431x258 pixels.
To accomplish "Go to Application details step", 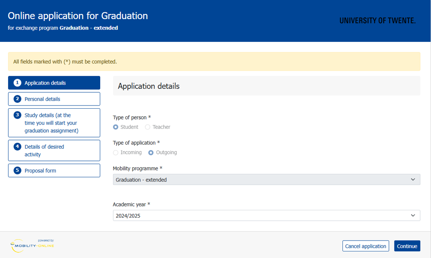I will (54, 83).
